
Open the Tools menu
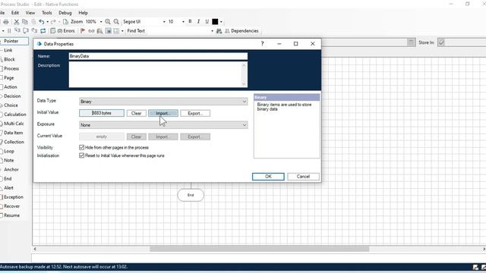point(47,13)
